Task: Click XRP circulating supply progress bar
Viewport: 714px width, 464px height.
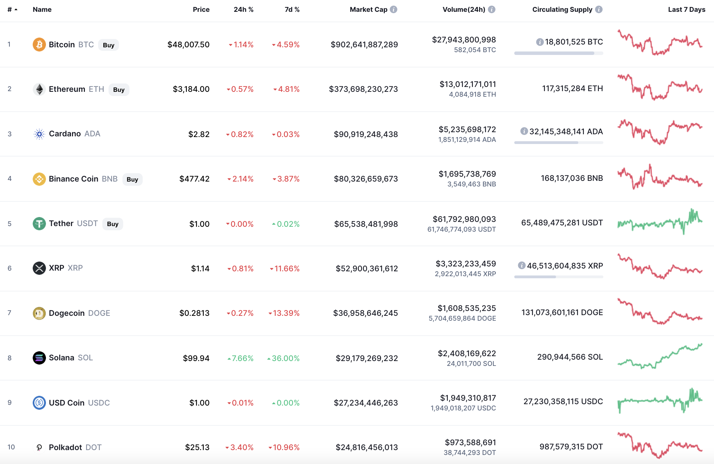Action: (559, 277)
